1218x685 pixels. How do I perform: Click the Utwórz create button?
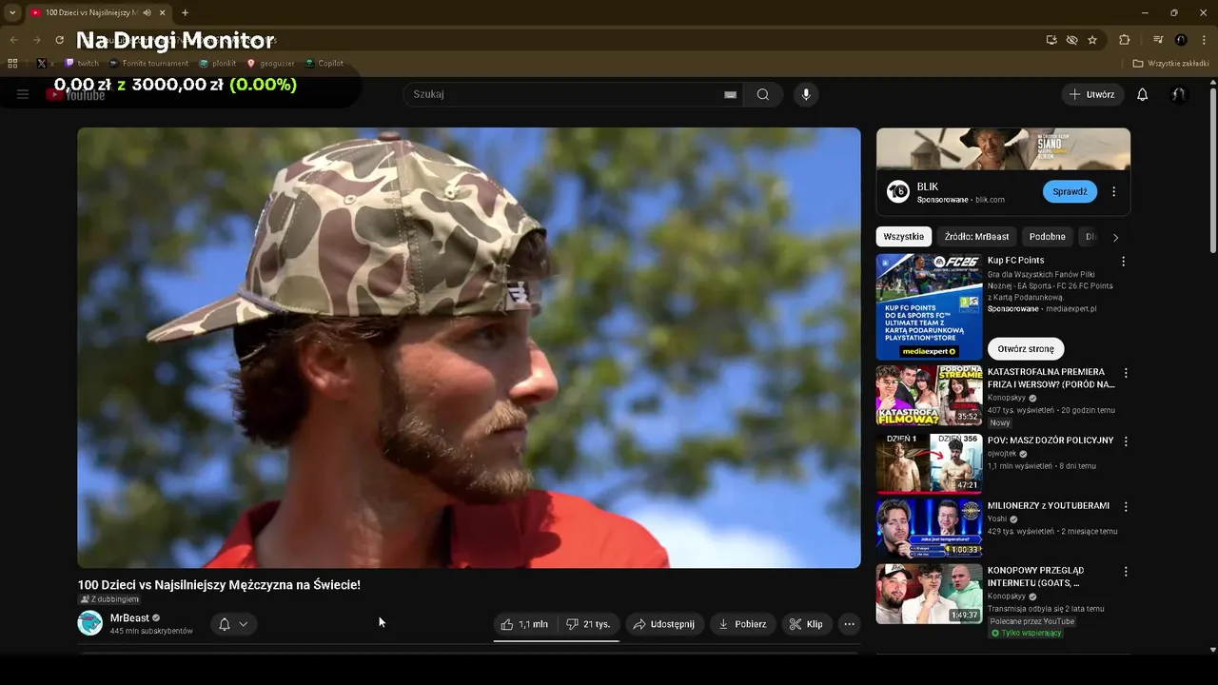[x=1092, y=94]
